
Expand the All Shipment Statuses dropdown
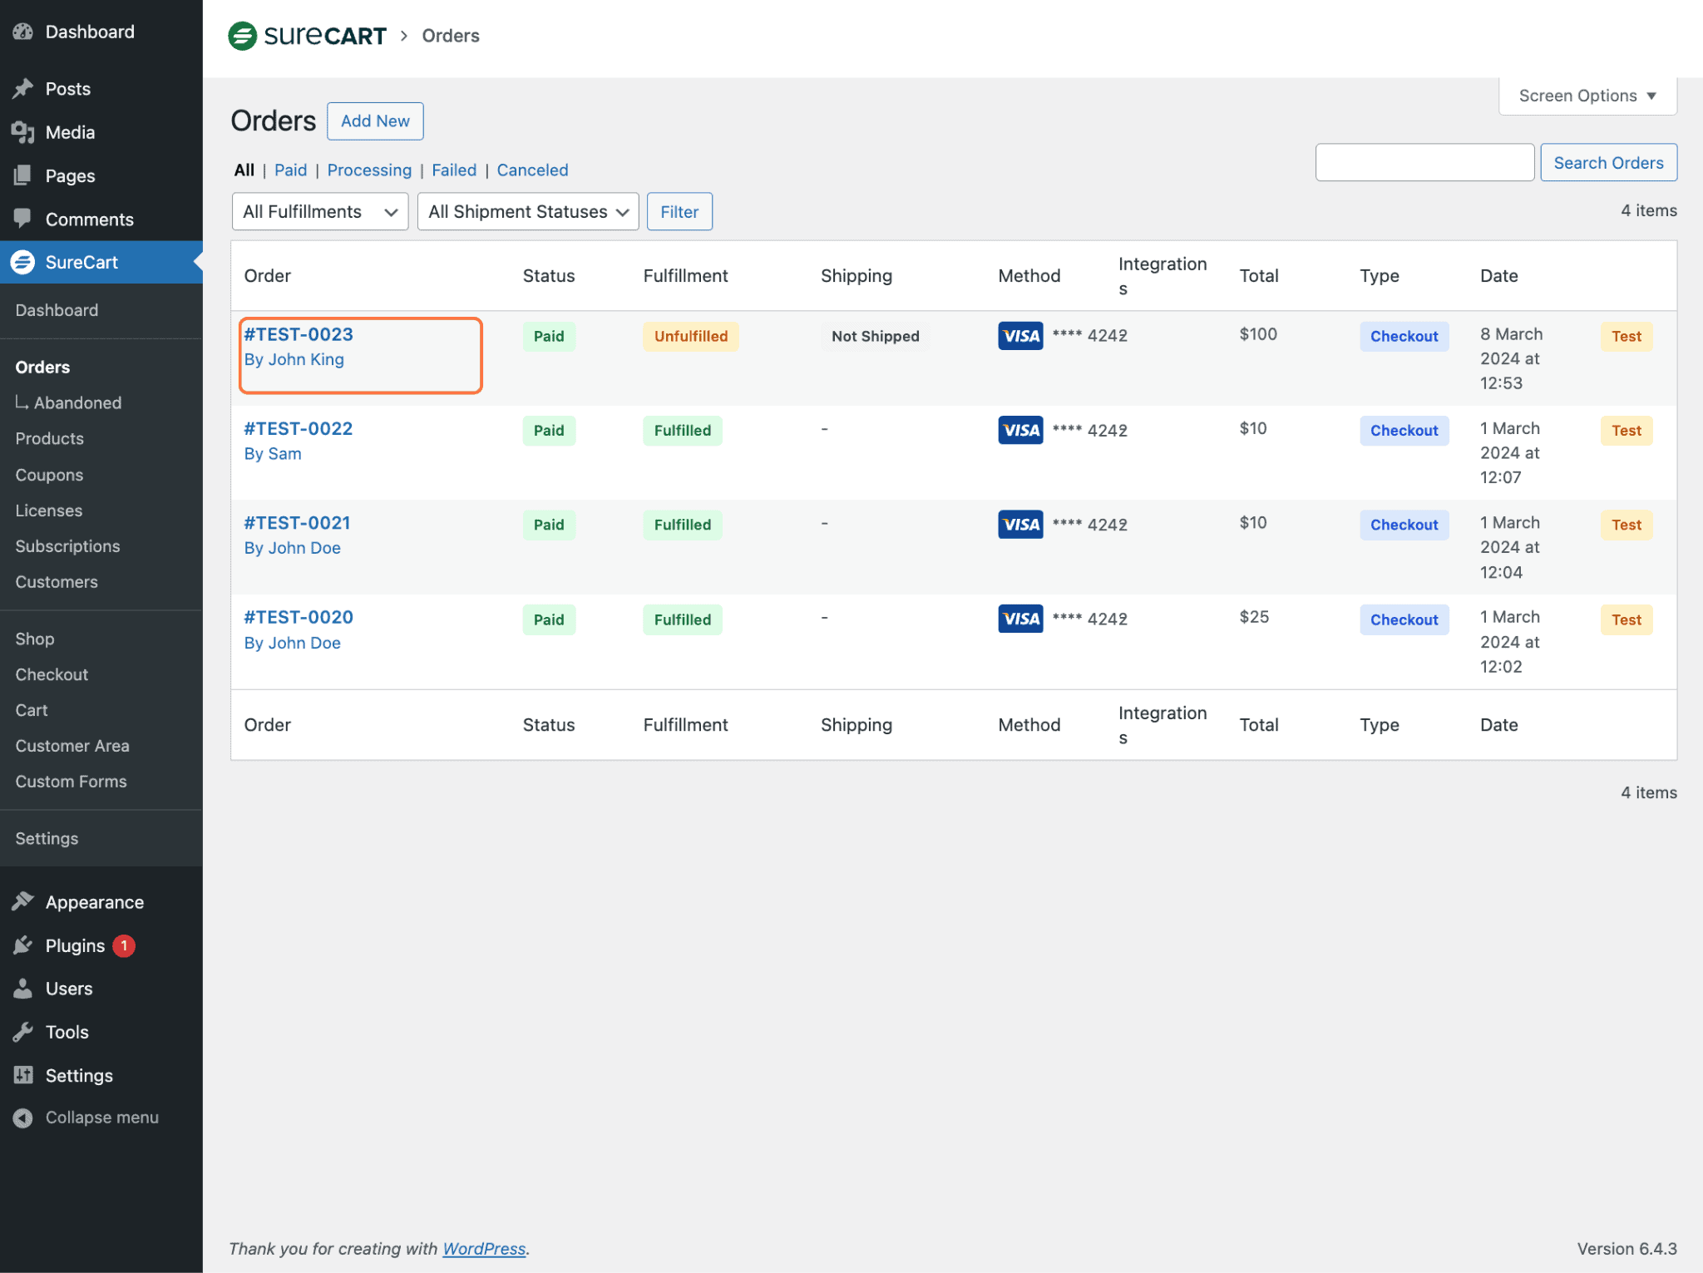(x=527, y=211)
